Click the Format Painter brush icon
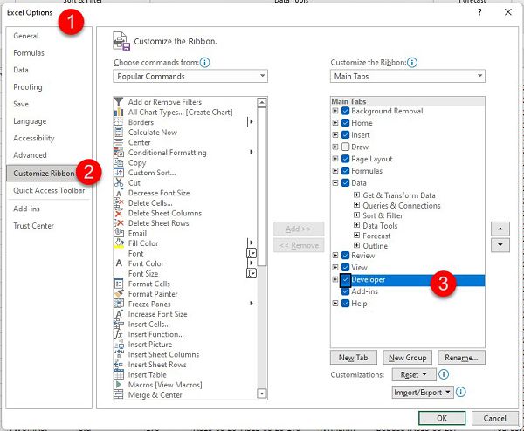 (118, 293)
